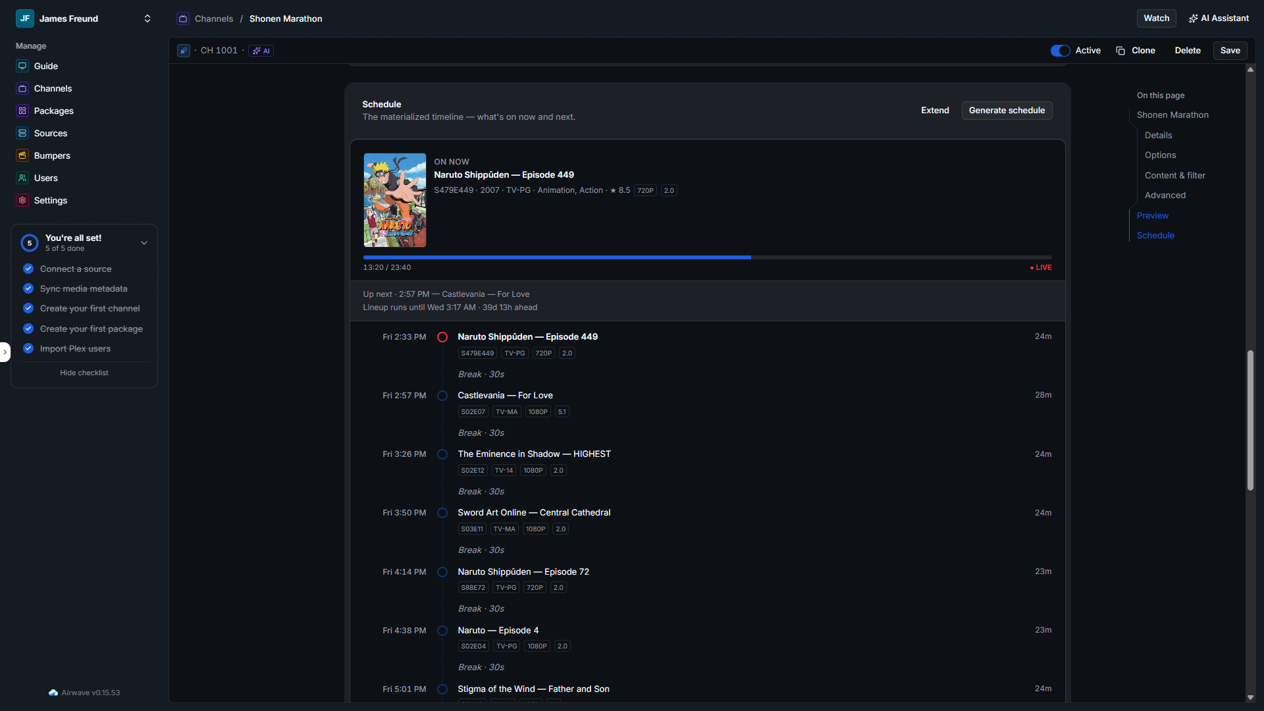Jump to Preview in page outline
1264x711 pixels.
1152,215
